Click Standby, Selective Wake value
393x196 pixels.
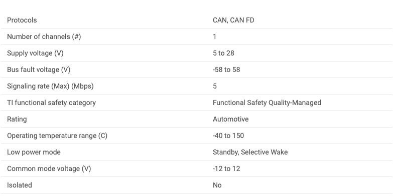click(x=250, y=152)
